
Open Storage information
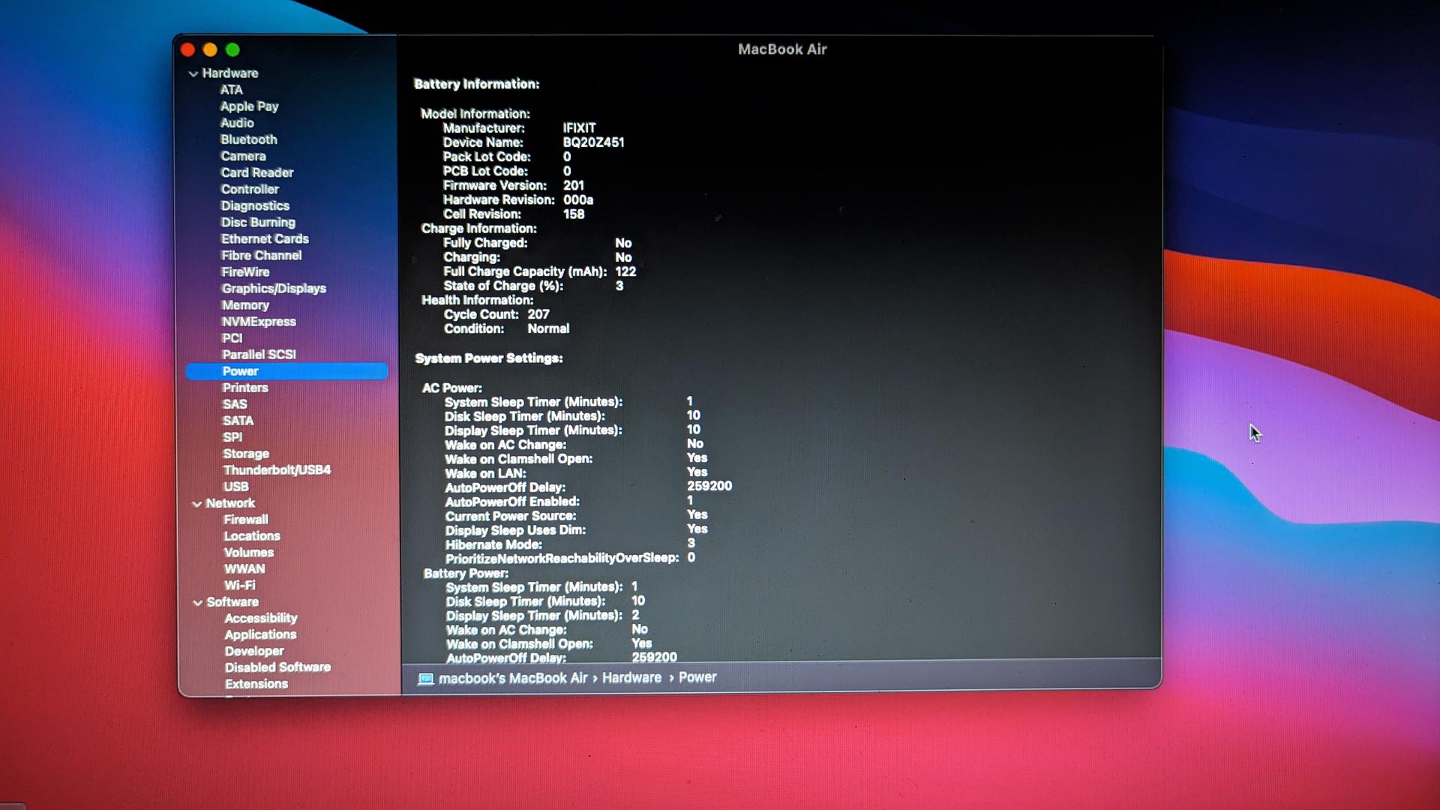[246, 454]
